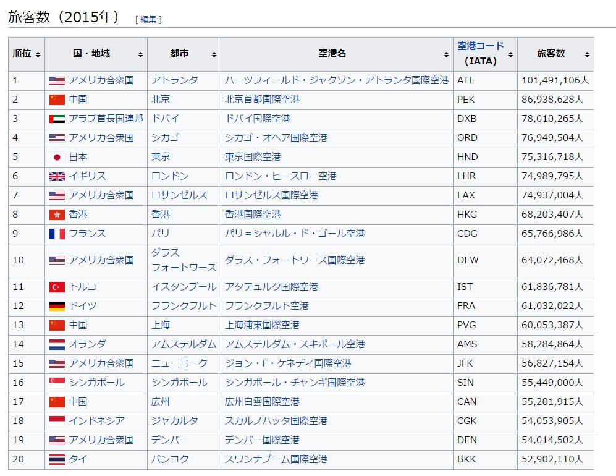
Task: Open フランクフルト空港 link
Action: [x=267, y=306]
